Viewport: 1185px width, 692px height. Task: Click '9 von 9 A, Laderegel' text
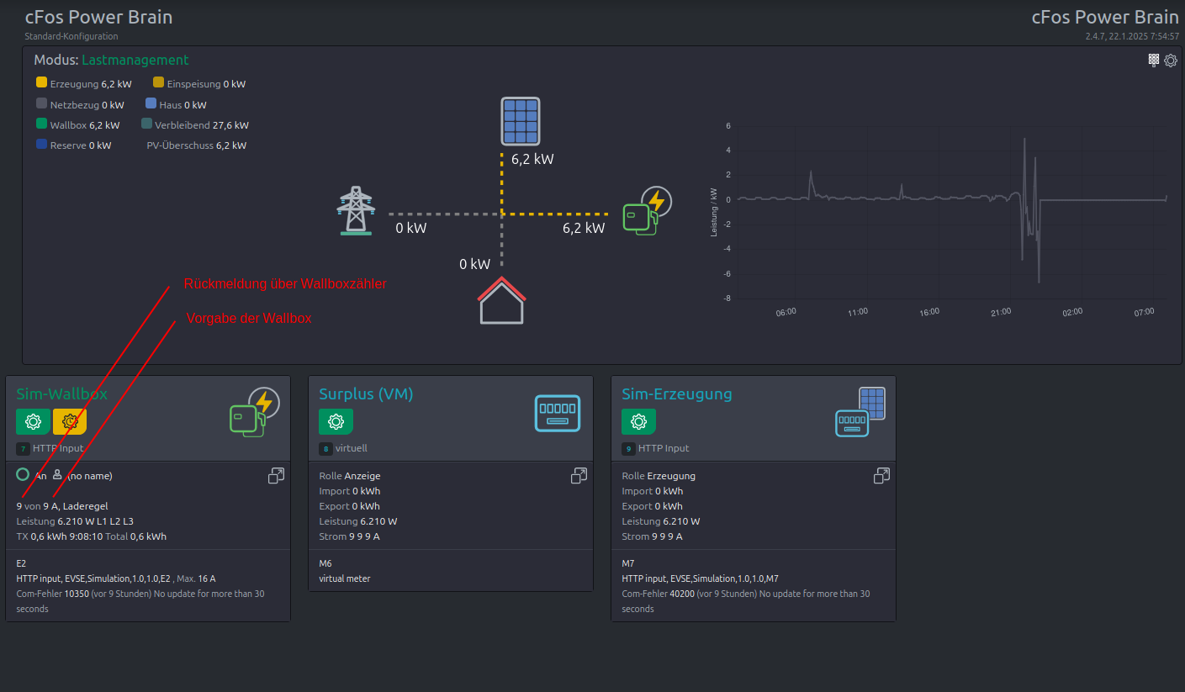click(x=62, y=506)
